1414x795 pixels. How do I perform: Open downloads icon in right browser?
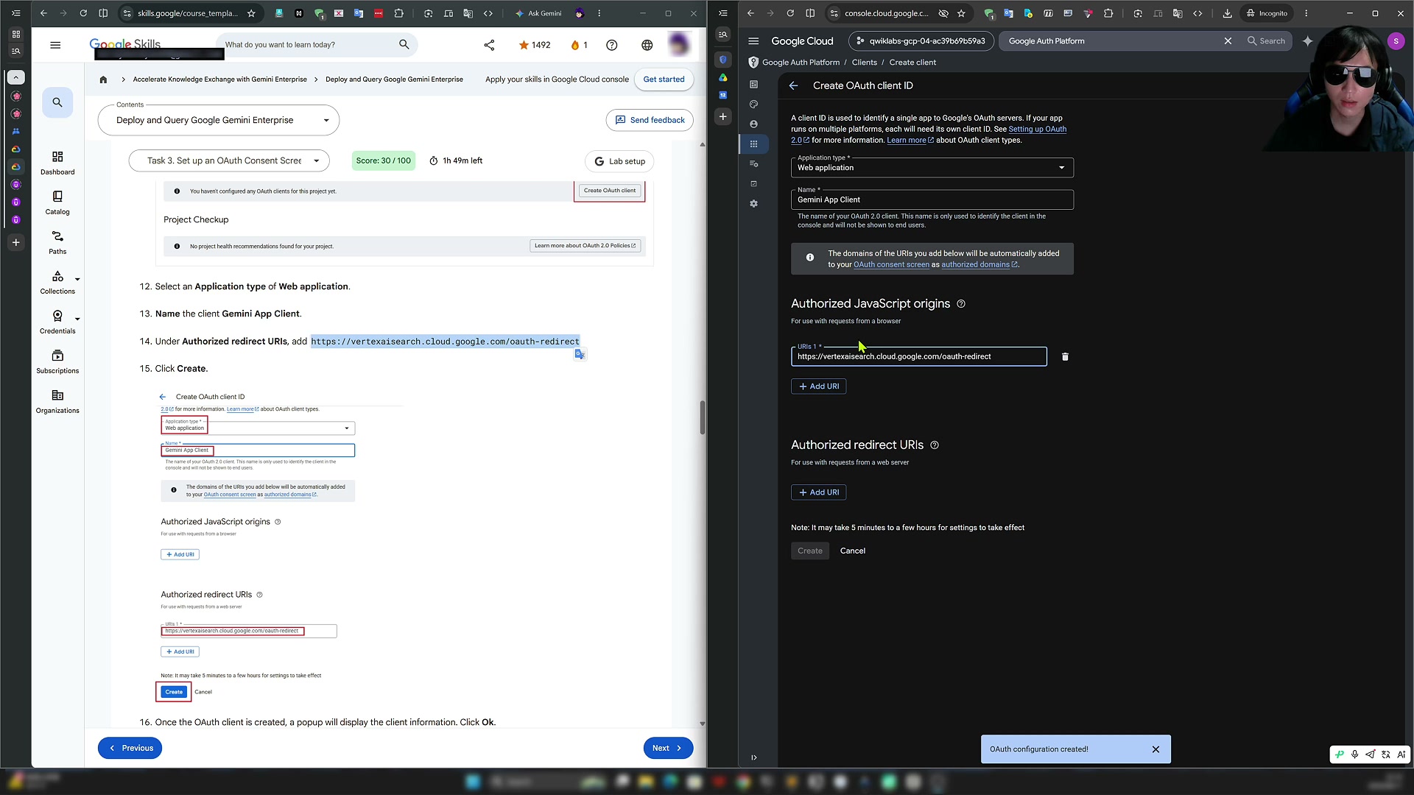[1227, 13]
